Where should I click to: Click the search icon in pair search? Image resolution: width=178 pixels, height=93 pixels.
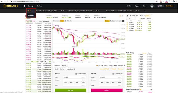click(128, 19)
